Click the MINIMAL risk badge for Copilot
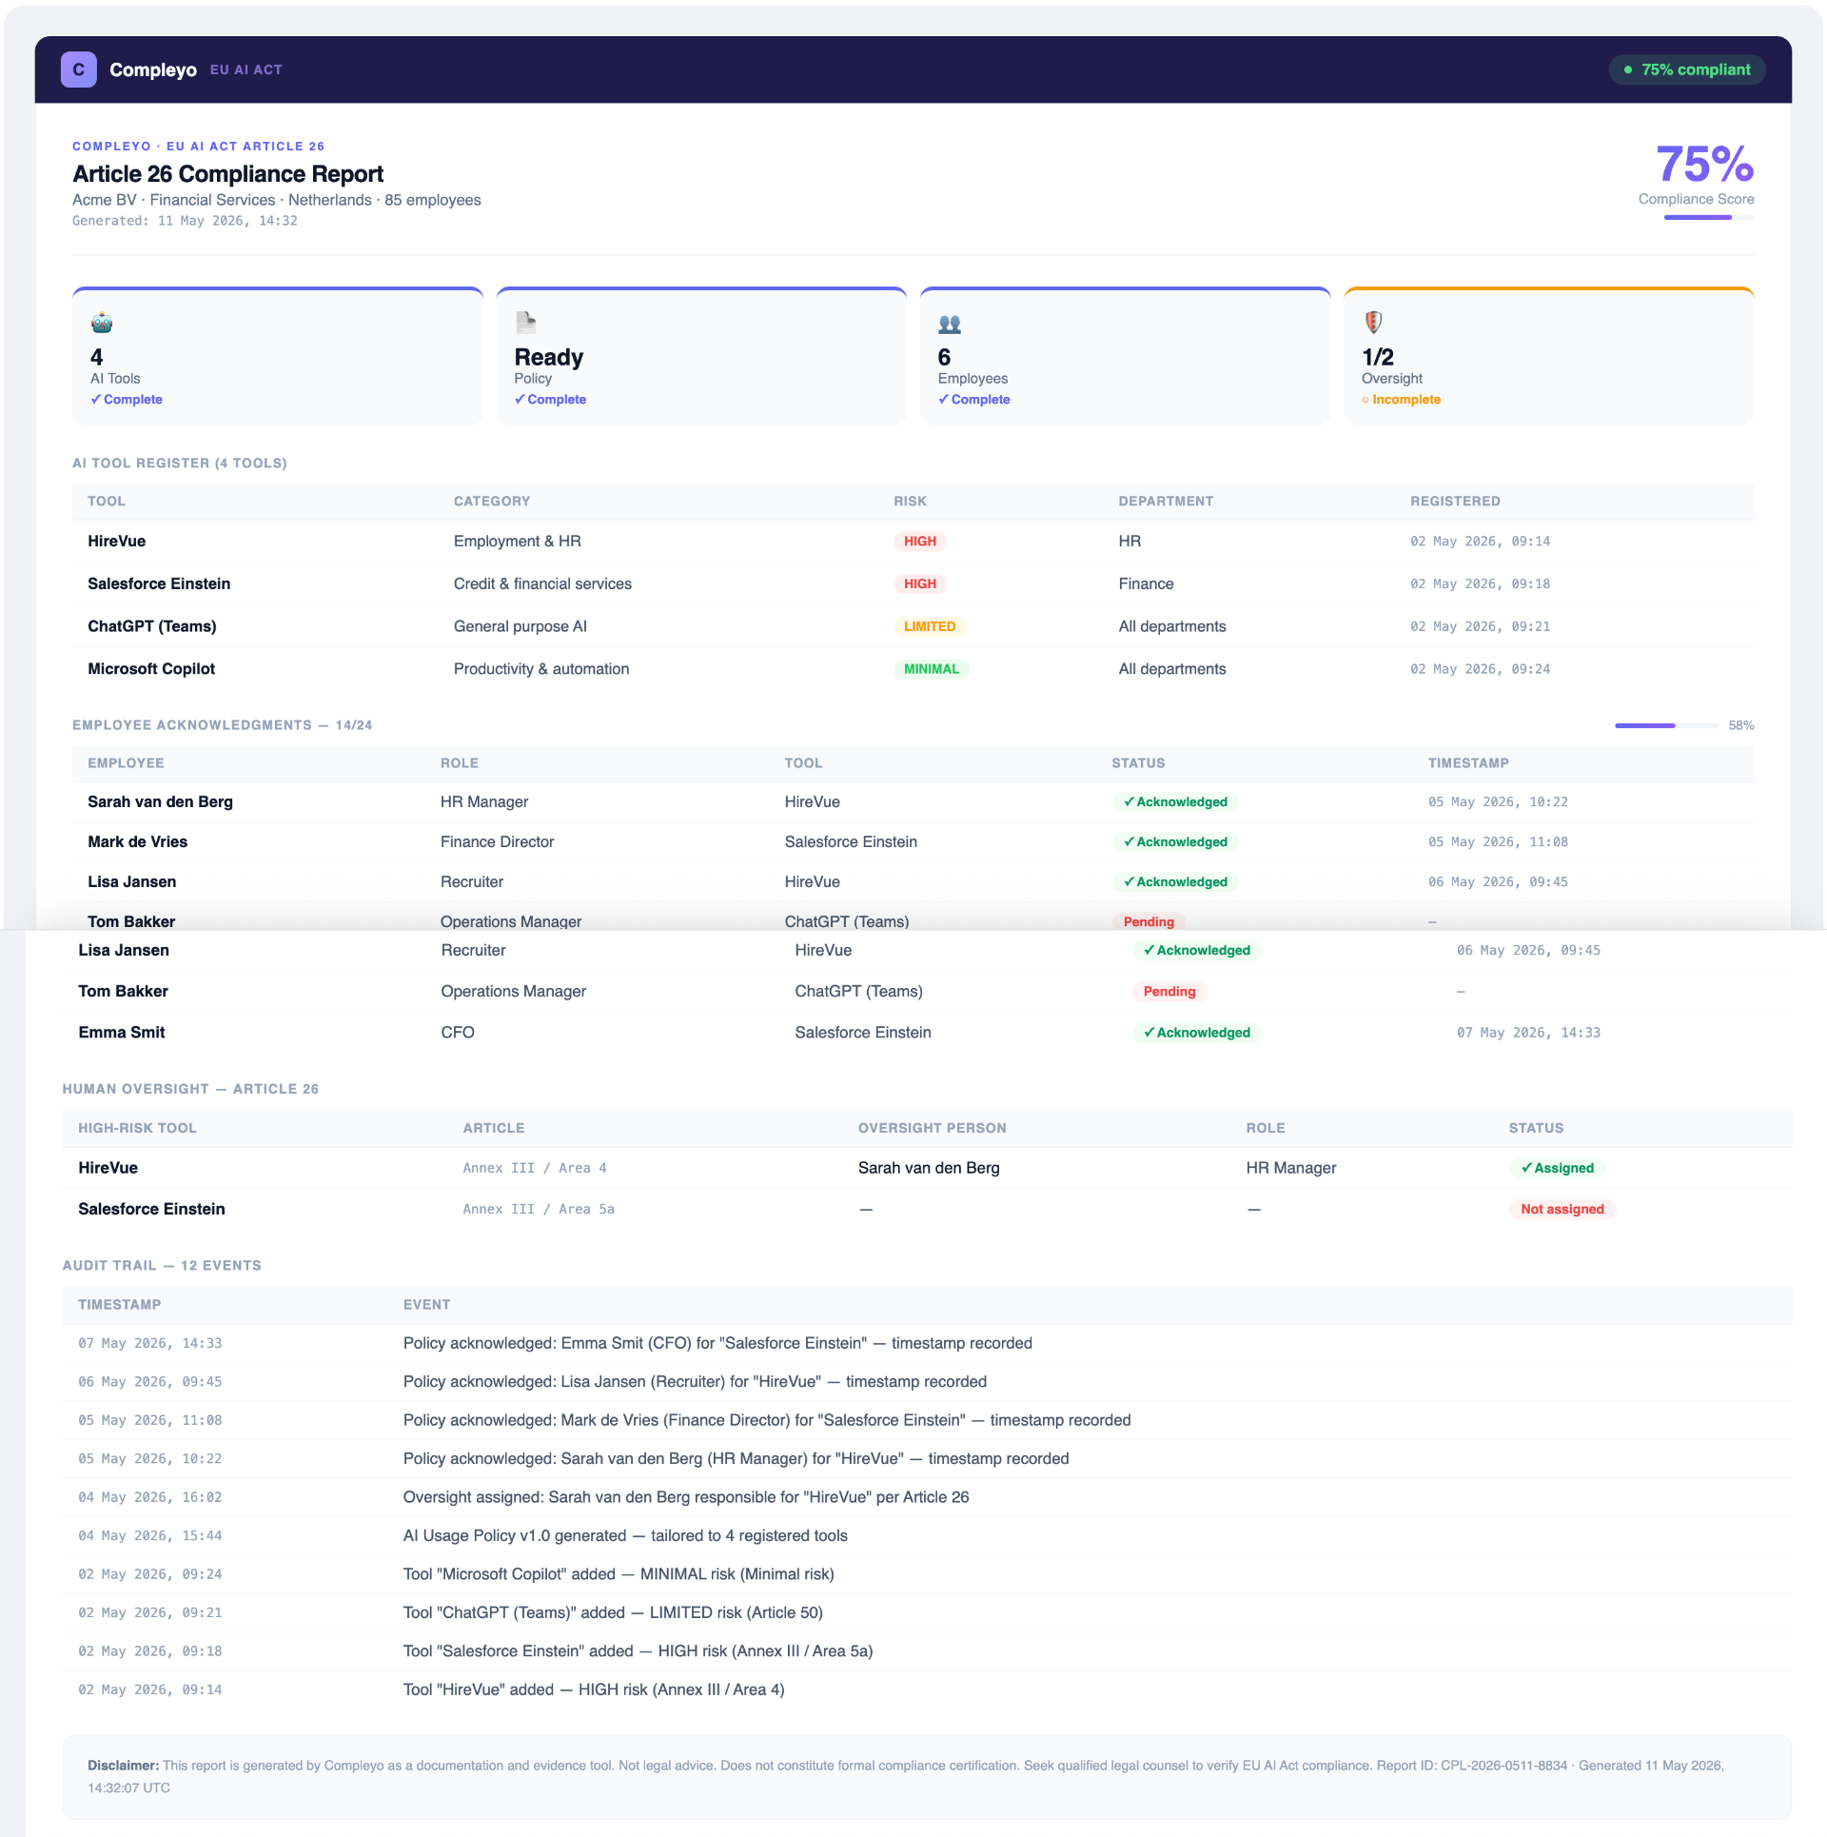Screen dimensions: 1827x1837 tap(932, 670)
